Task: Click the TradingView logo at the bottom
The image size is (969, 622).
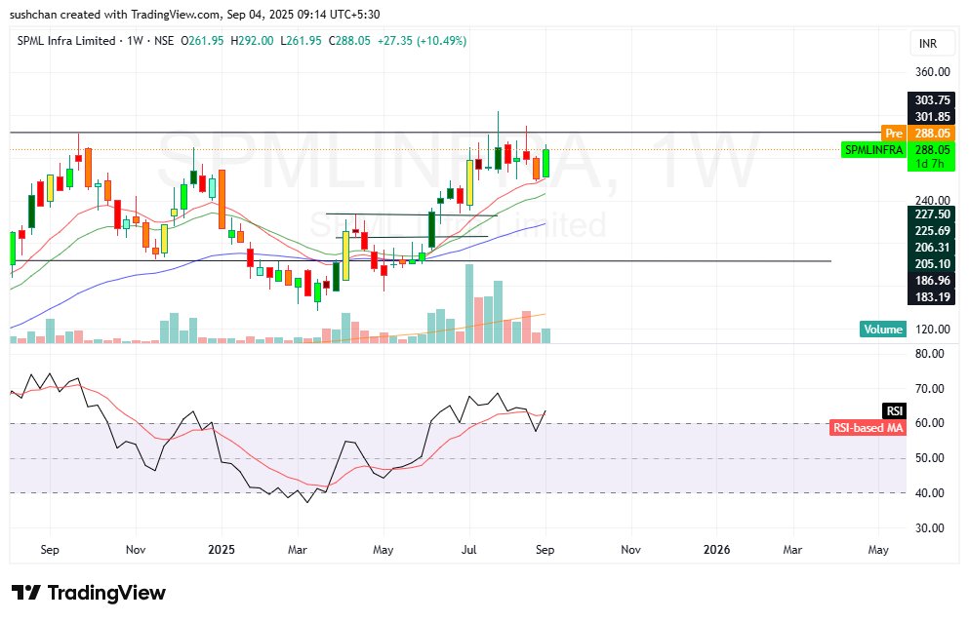Action: click(89, 593)
